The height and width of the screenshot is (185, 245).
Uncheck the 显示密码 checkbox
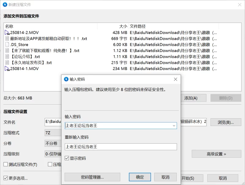coord(67,158)
